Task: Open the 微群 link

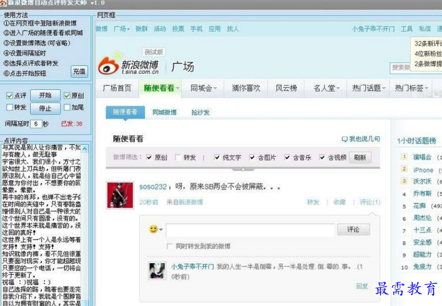Action: pyautogui.click(x=141, y=29)
